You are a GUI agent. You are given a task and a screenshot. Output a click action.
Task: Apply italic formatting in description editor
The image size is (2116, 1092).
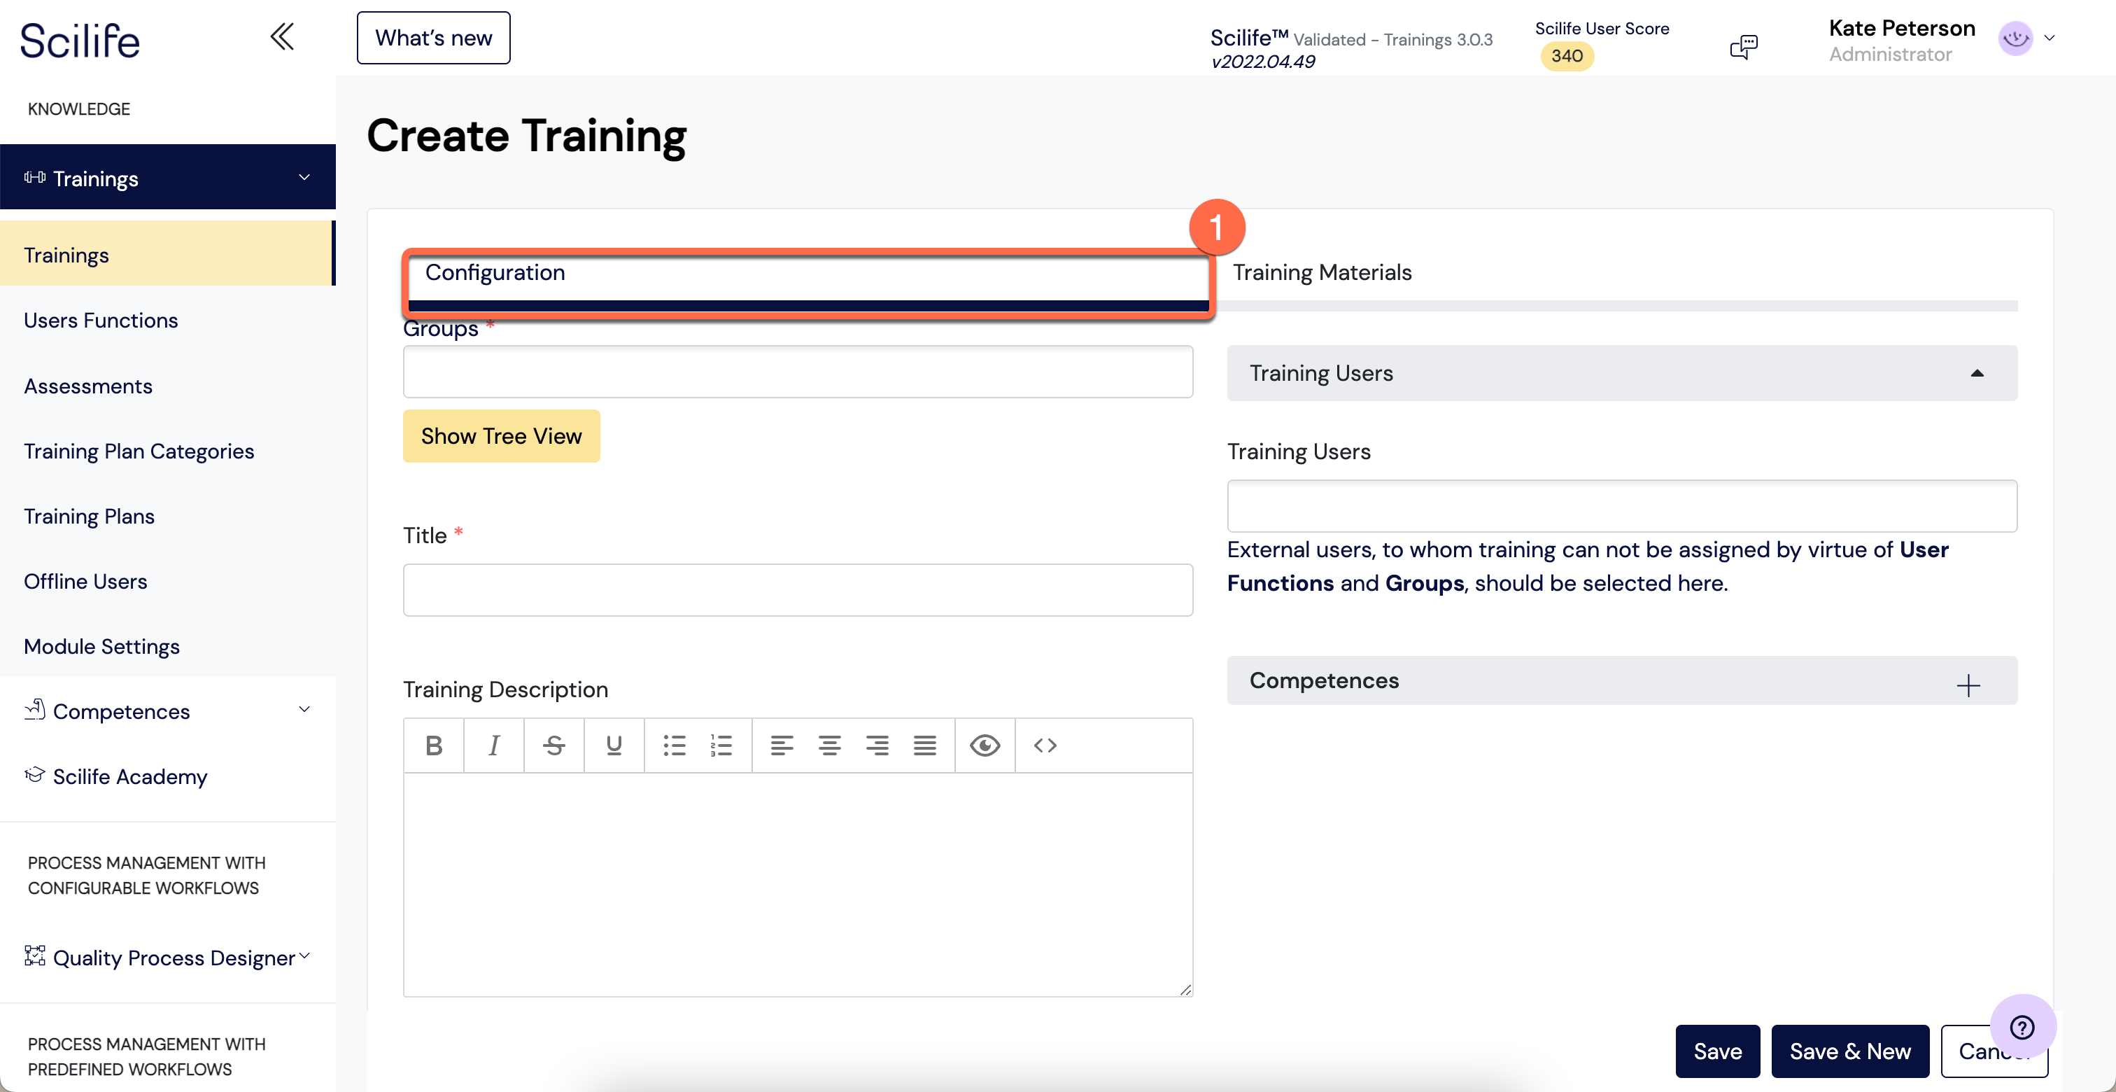tap(494, 745)
